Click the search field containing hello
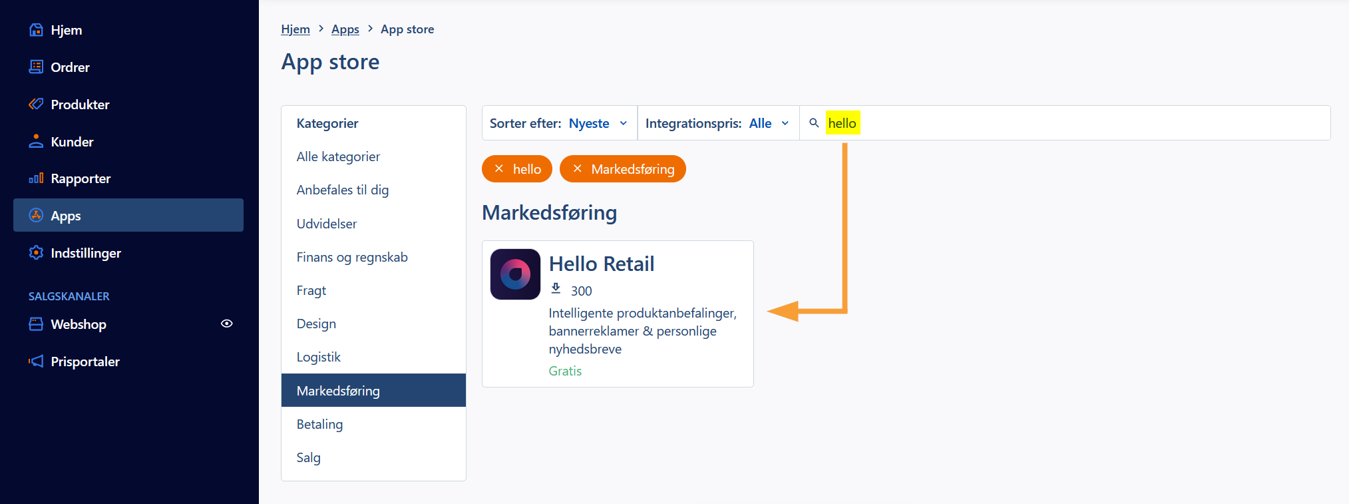Image resolution: width=1349 pixels, height=504 pixels. (1065, 123)
